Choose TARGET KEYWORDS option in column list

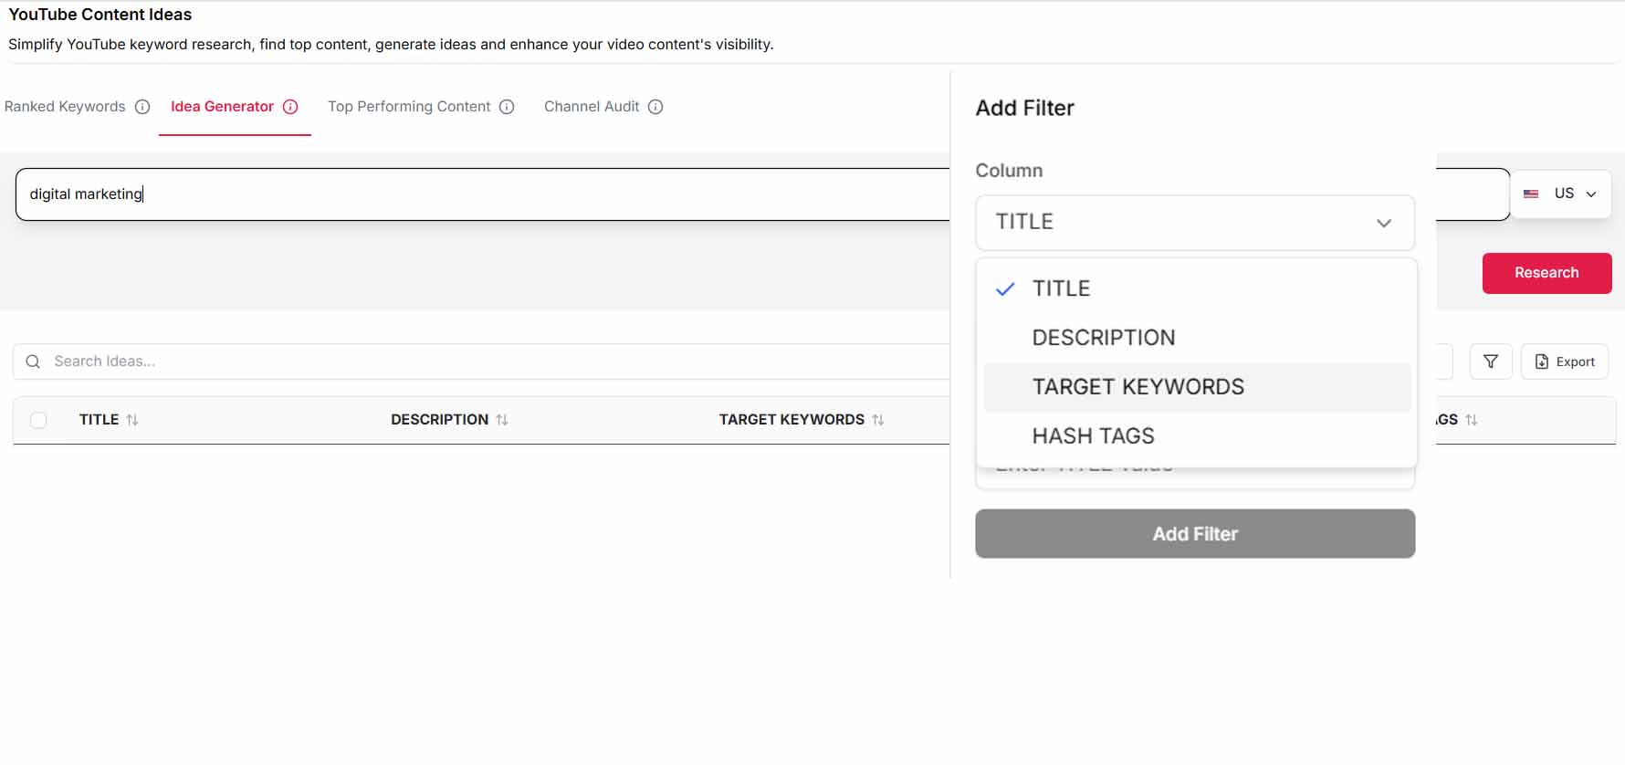(x=1197, y=387)
